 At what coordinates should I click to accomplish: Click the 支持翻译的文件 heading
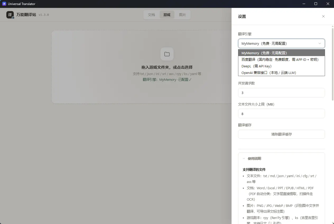coord(254,170)
